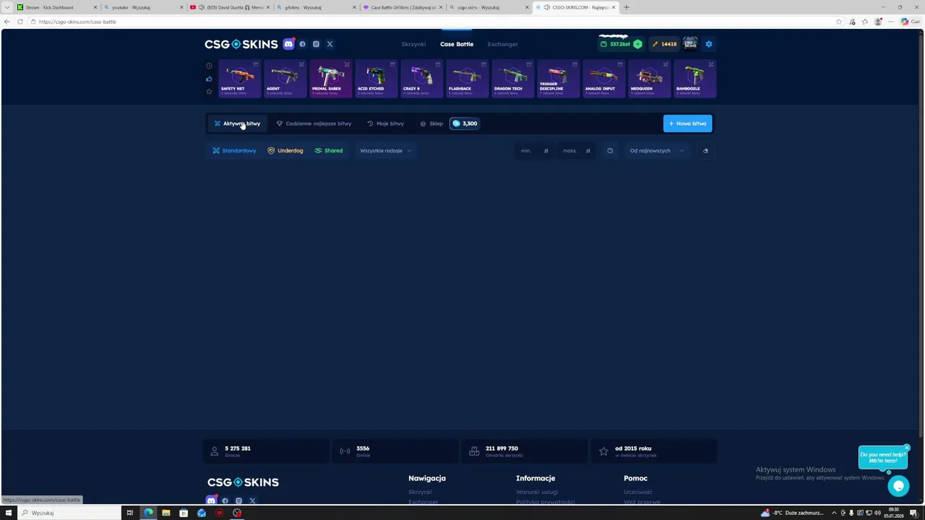The width and height of the screenshot is (925, 520).
Task: Click into the maks. price field
Action: point(577,151)
